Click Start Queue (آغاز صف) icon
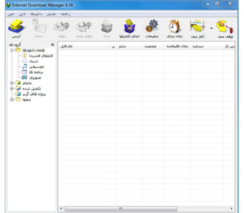 click(x=198, y=26)
